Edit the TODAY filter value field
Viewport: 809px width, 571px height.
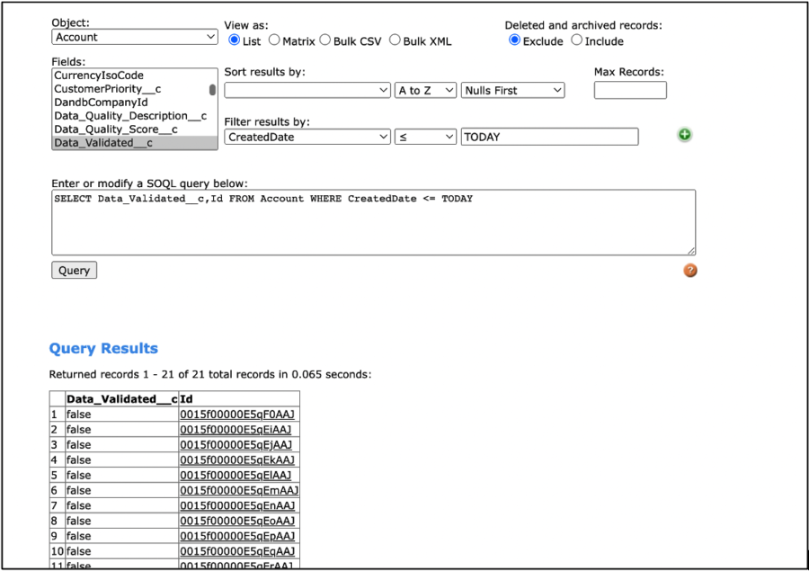(x=549, y=136)
